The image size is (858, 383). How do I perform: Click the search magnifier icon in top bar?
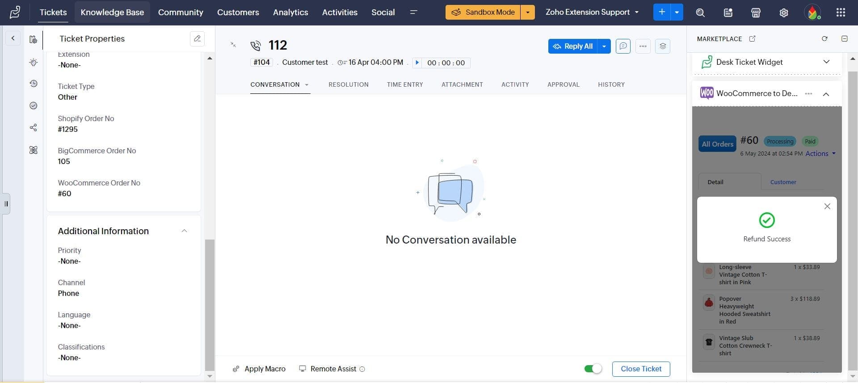coord(700,13)
